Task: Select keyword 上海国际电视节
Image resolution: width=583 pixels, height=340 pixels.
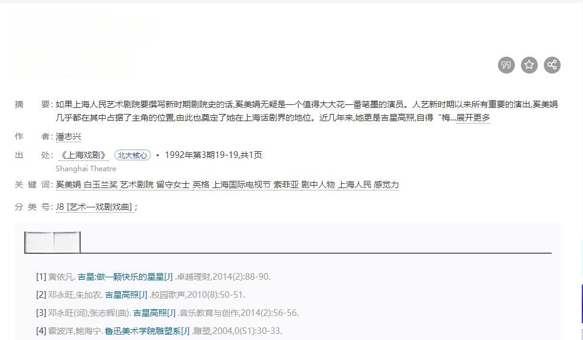Action: click(x=241, y=184)
